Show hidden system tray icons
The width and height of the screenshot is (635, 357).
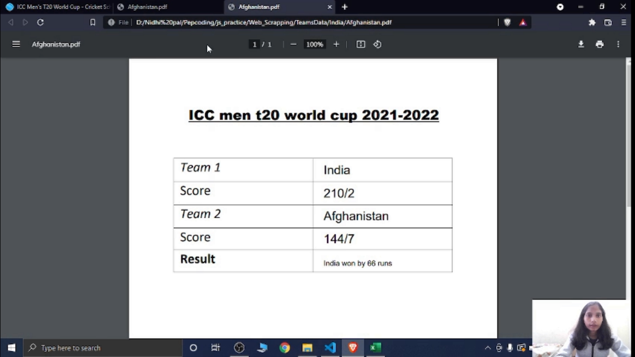click(488, 348)
